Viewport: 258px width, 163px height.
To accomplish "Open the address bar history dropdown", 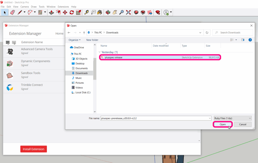I will click(200, 32).
